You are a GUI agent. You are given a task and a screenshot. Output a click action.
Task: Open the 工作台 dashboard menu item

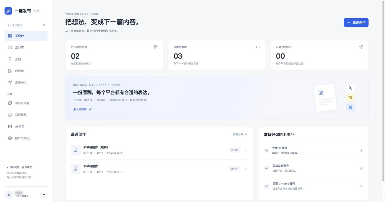point(26,36)
